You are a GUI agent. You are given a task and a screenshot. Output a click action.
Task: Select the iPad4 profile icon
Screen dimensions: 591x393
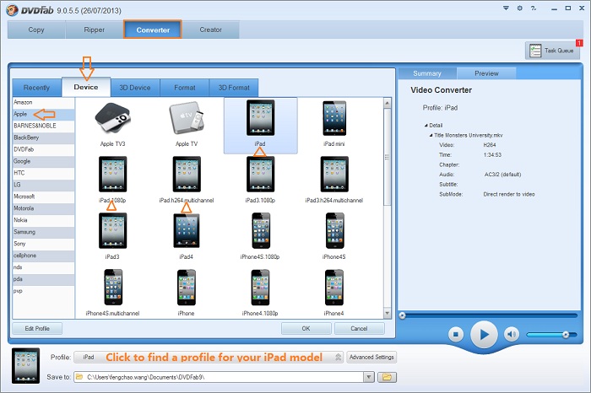click(187, 231)
